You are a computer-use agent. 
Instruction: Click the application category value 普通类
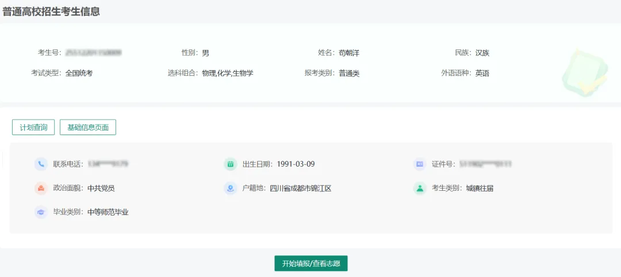pos(349,73)
